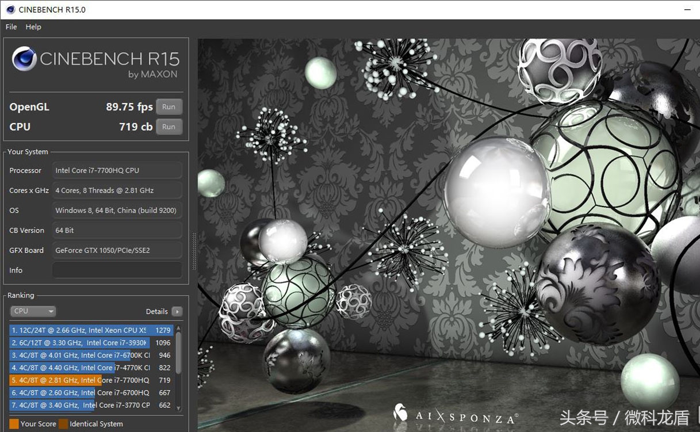Image resolution: width=700 pixels, height=432 pixels.
Task: Run the OpenGL benchmark
Action: [169, 107]
